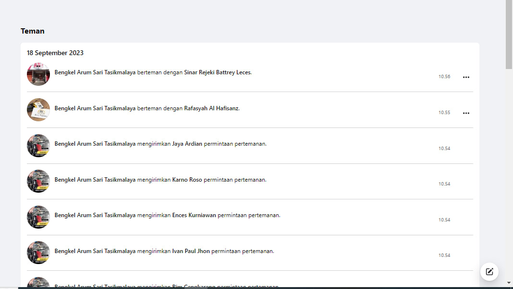This screenshot has width=513, height=289.
Task: Click profile picture beside Rafasyah Al Hafisanz entry
Action: tap(38, 110)
